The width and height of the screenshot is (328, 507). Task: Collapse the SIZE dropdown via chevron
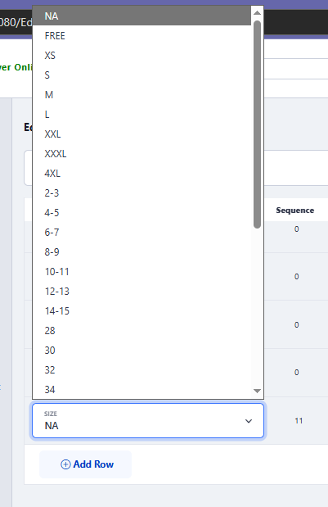249,421
